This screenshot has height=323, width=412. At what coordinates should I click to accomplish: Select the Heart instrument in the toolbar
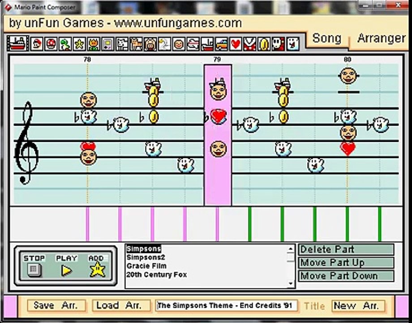(236, 44)
